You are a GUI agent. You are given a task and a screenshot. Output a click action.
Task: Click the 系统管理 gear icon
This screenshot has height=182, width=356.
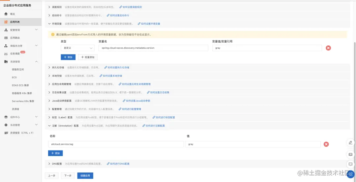pos(6,125)
